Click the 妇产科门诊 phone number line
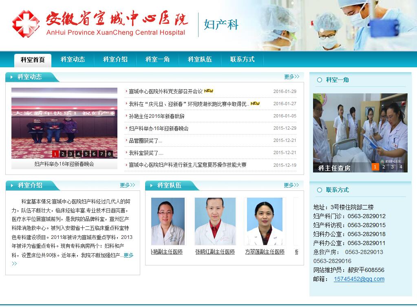This screenshot has height=307, width=417. [x=349, y=216]
